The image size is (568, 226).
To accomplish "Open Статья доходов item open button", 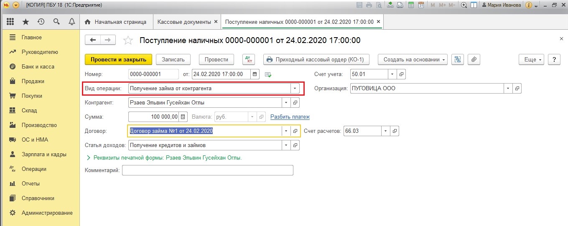I will (x=295, y=145).
